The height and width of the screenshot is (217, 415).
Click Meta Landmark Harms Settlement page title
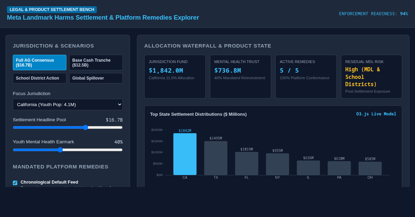point(103,18)
